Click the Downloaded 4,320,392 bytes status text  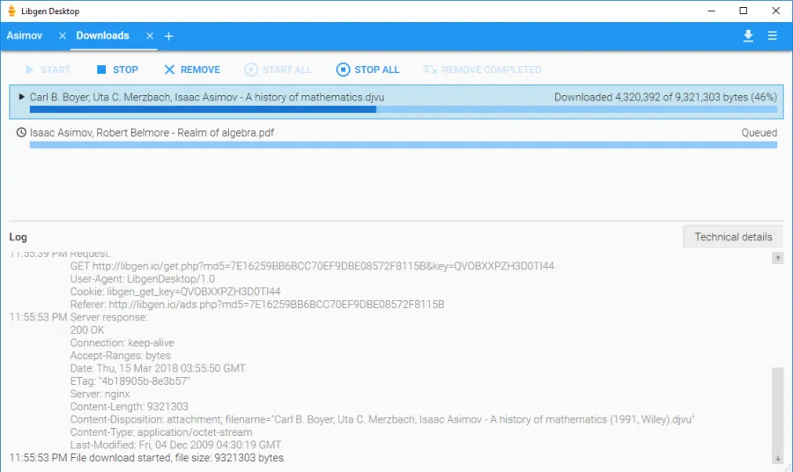tap(665, 97)
